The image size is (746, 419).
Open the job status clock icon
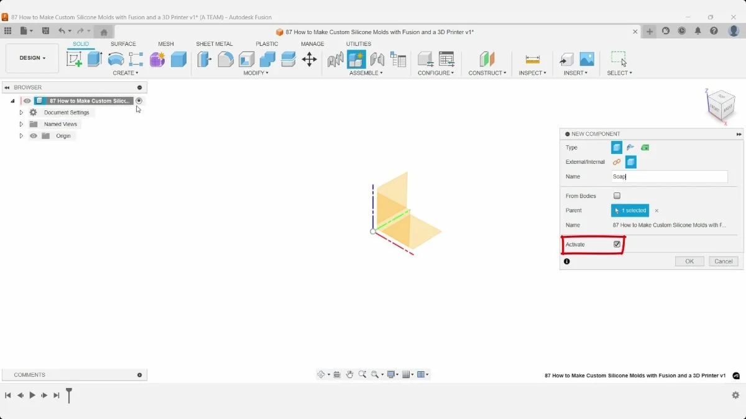(x=682, y=30)
